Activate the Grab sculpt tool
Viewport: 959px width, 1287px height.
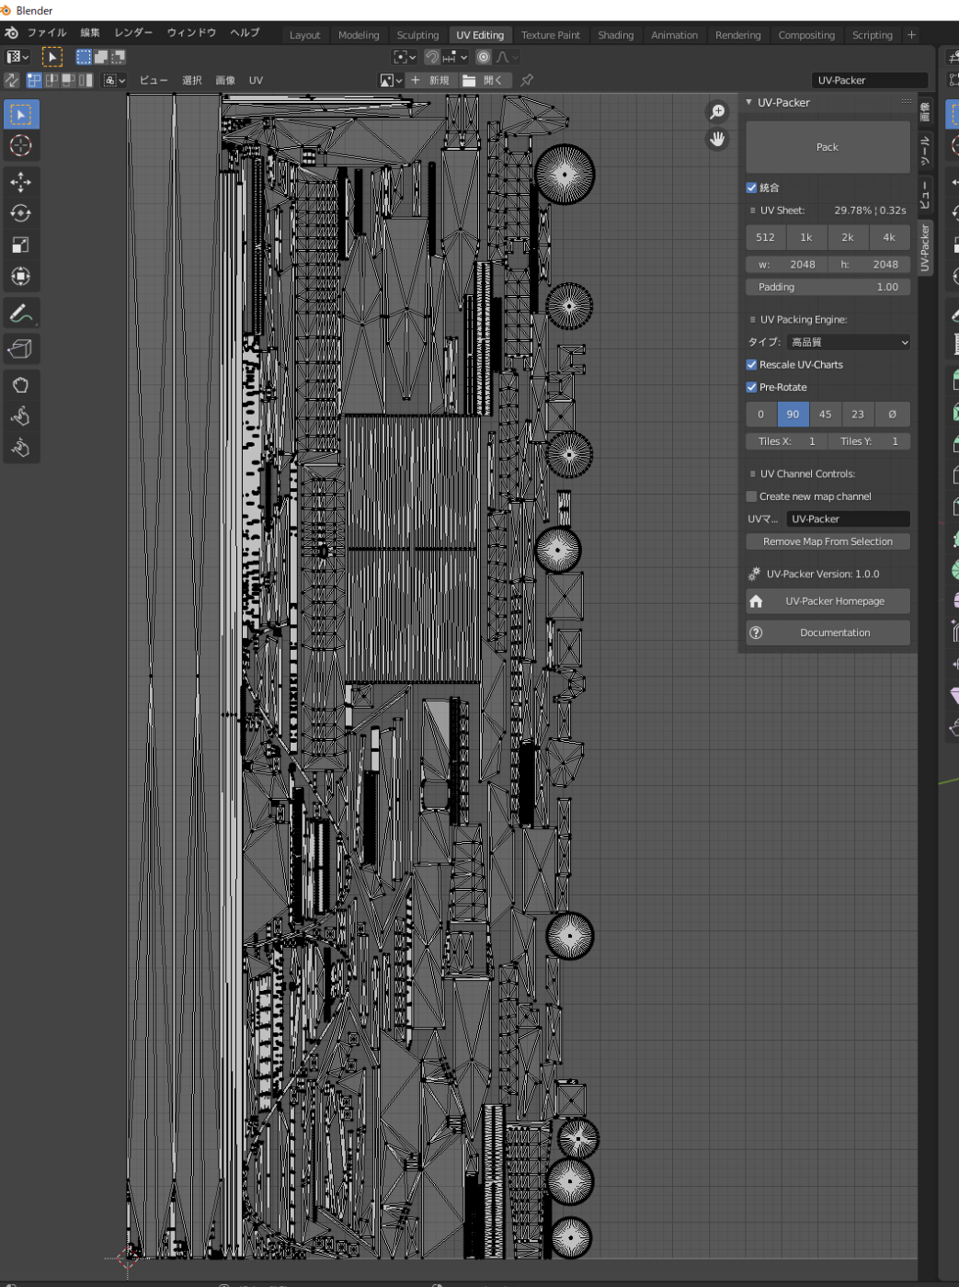(x=21, y=386)
